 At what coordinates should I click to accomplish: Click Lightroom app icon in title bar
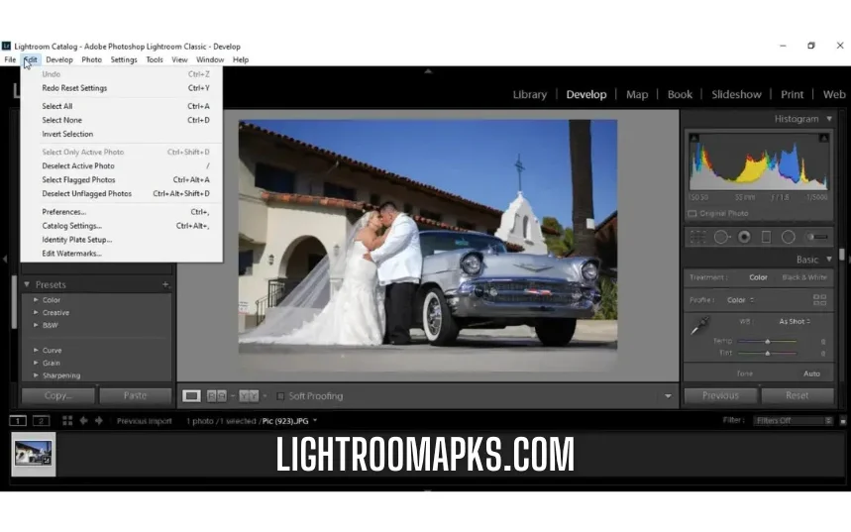click(6, 47)
